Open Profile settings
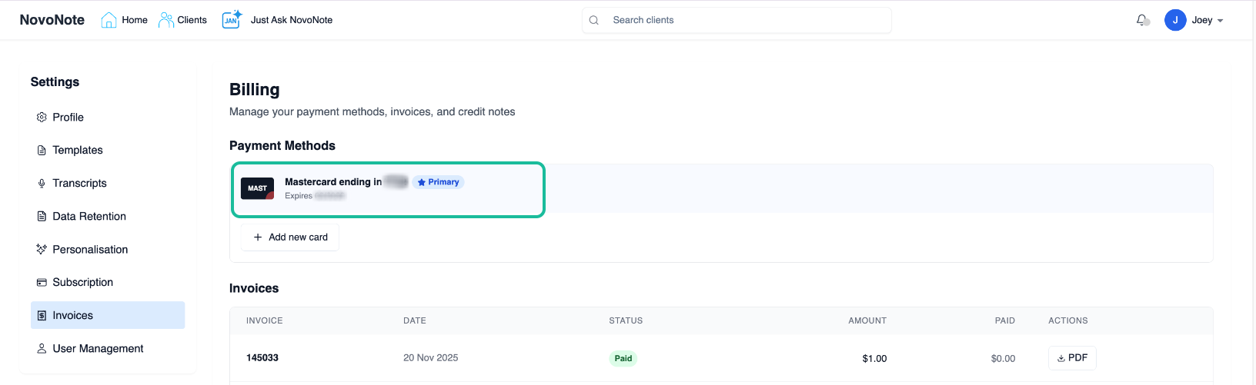 68,117
